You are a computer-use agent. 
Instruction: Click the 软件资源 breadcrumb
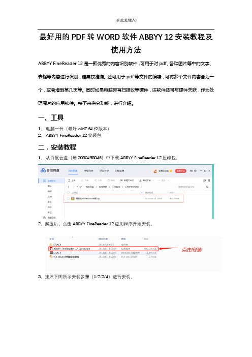(x=103, y=187)
